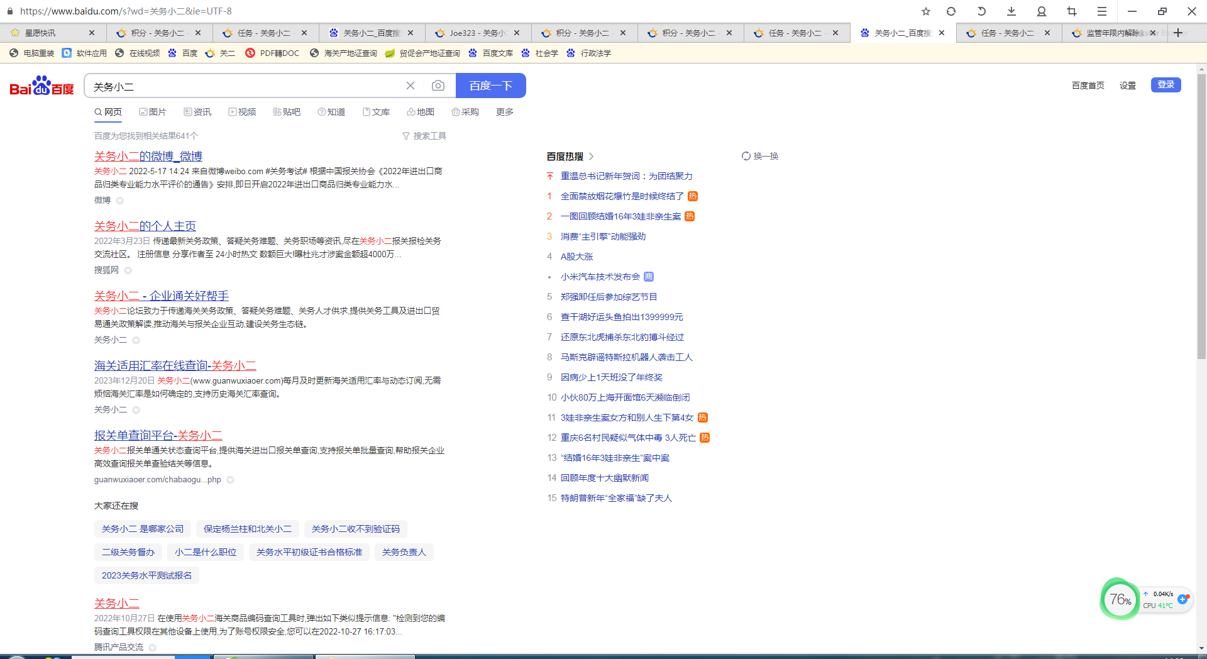This screenshot has width=1207, height=659.
Task: Open the 电脑重装 bookmark
Action: point(32,53)
